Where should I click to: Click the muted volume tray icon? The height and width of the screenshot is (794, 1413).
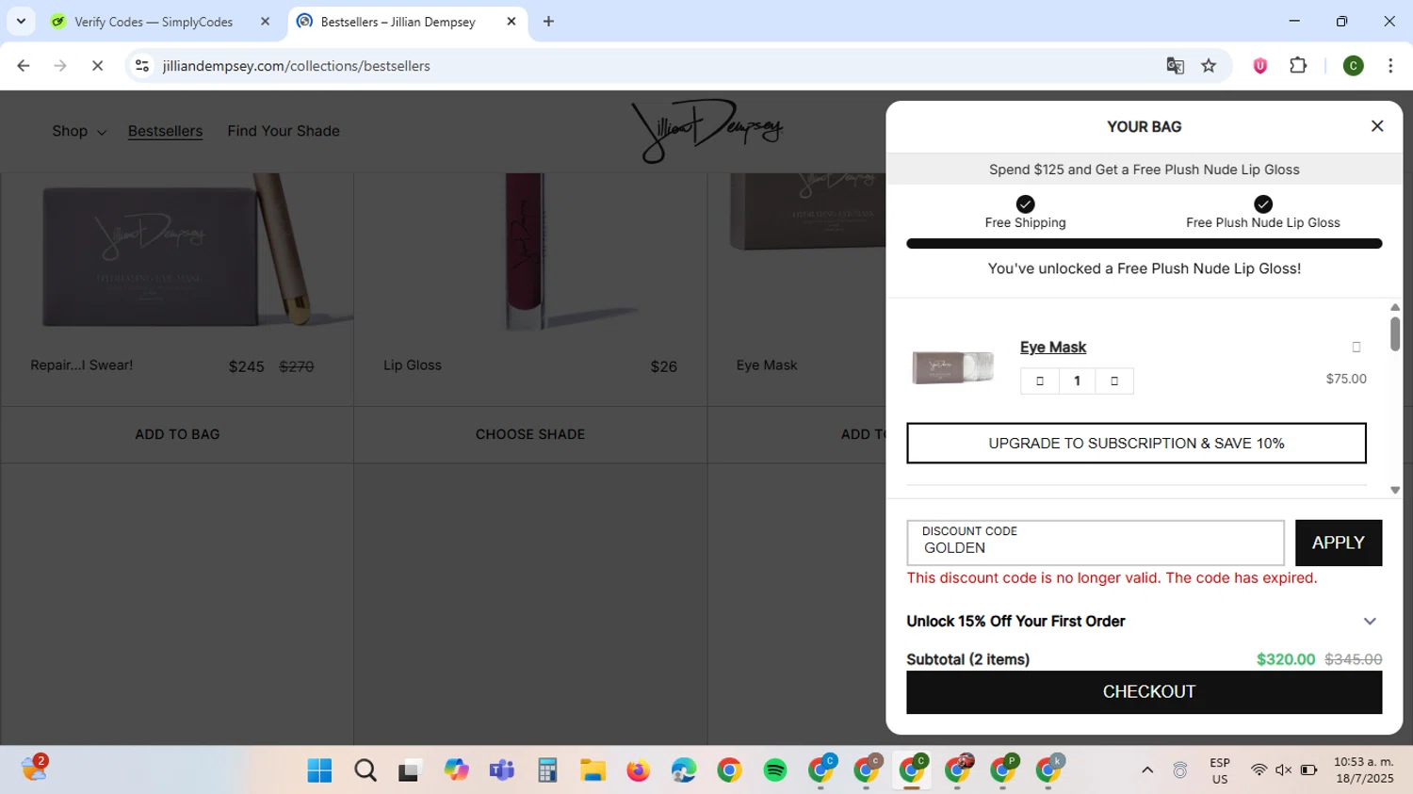point(1283,770)
